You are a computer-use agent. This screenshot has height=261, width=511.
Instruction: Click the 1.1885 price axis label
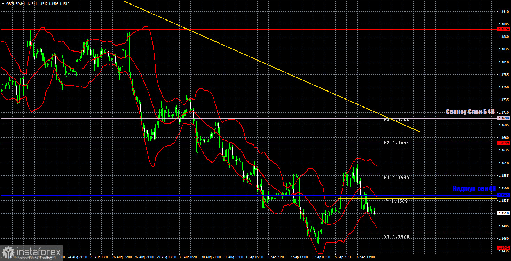(504, 24)
